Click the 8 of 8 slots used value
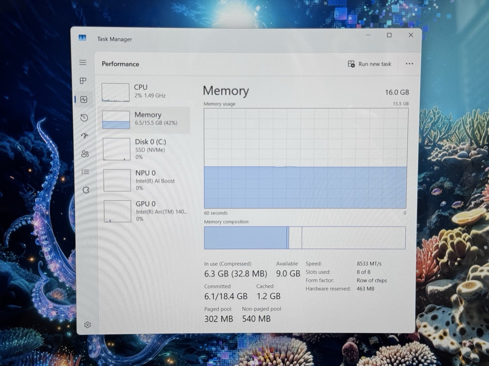 pyautogui.click(x=363, y=272)
